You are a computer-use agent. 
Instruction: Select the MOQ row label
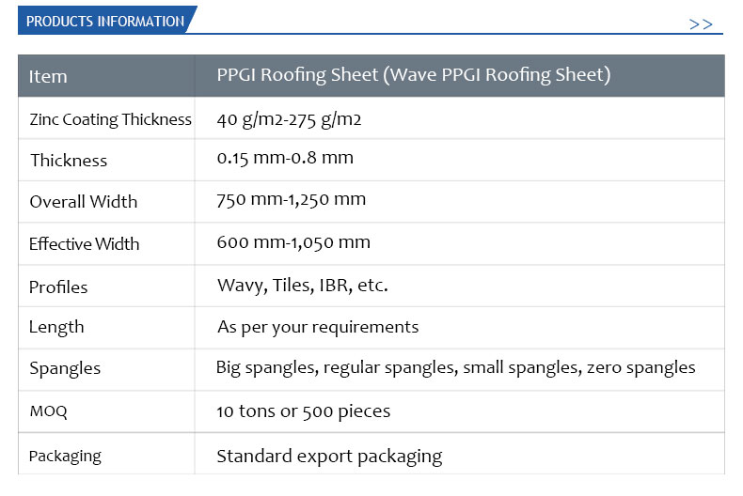point(48,411)
